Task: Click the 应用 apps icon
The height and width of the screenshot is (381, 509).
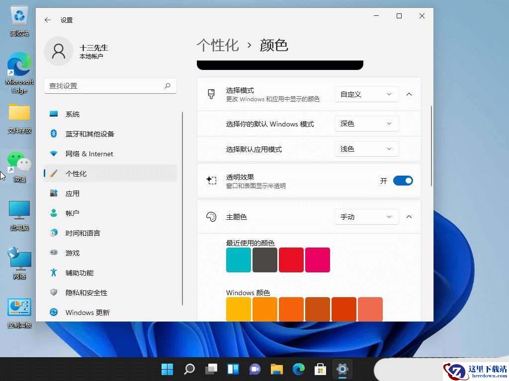Action: tap(54, 193)
